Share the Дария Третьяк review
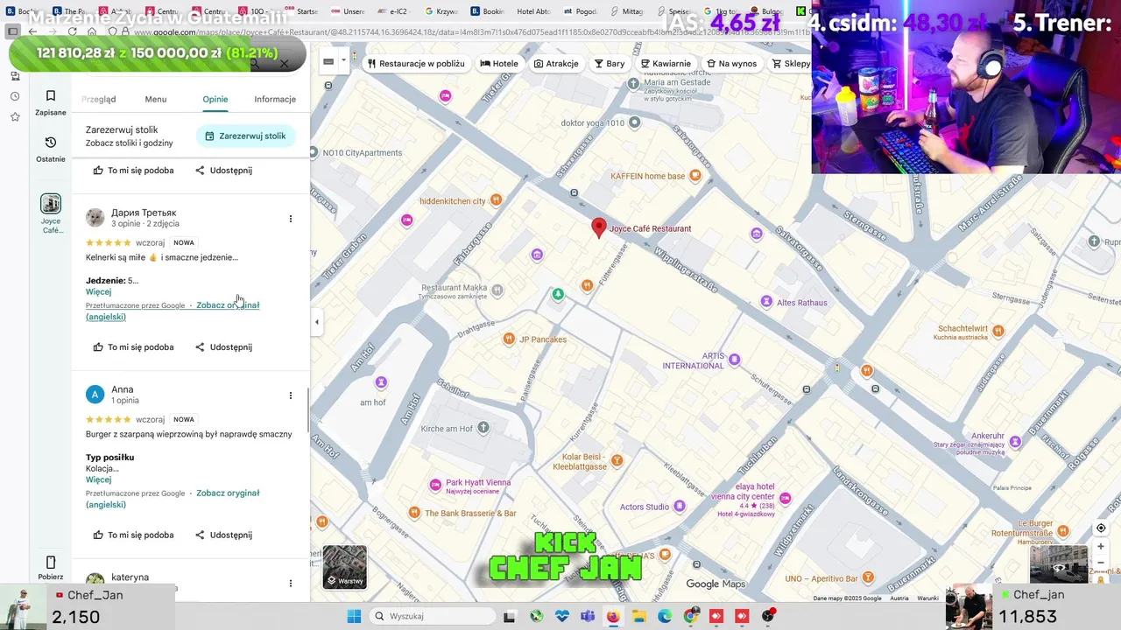This screenshot has width=1121, height=630. (x=223, y=347)
